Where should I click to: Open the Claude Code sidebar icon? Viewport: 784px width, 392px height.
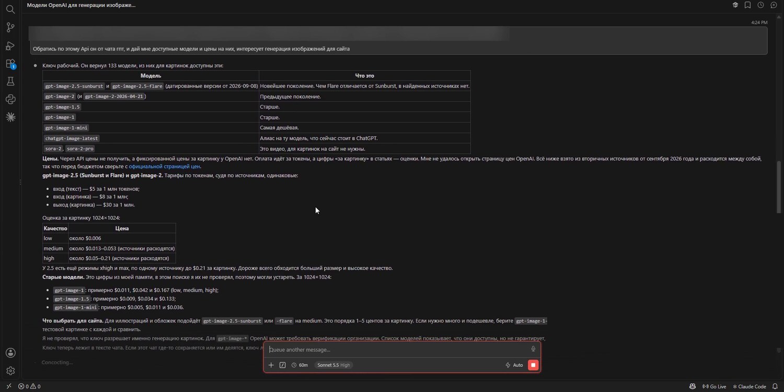pyautogui.click(x=10, y=117)
